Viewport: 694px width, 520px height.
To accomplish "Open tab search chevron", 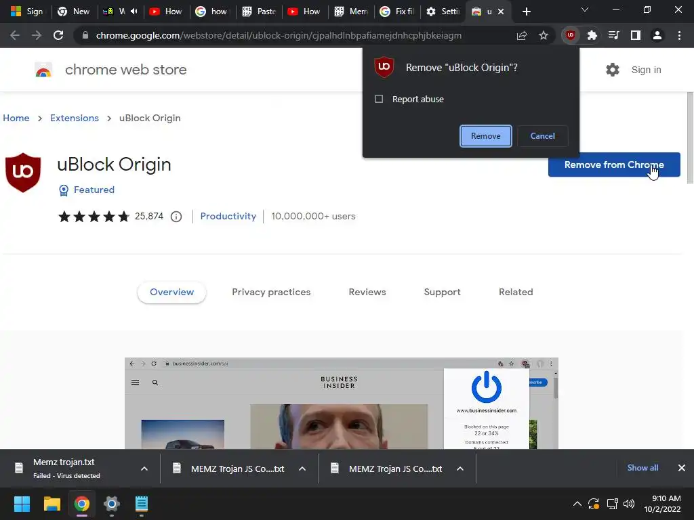I will tap(585, 9).
